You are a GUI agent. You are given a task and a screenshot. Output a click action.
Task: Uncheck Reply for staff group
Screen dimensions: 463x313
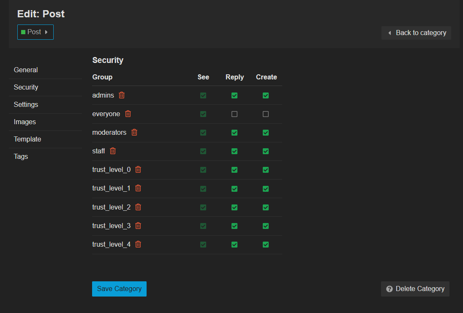pos(234,151)
